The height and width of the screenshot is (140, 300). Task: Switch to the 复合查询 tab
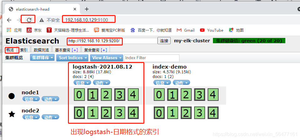click(92, 50)
